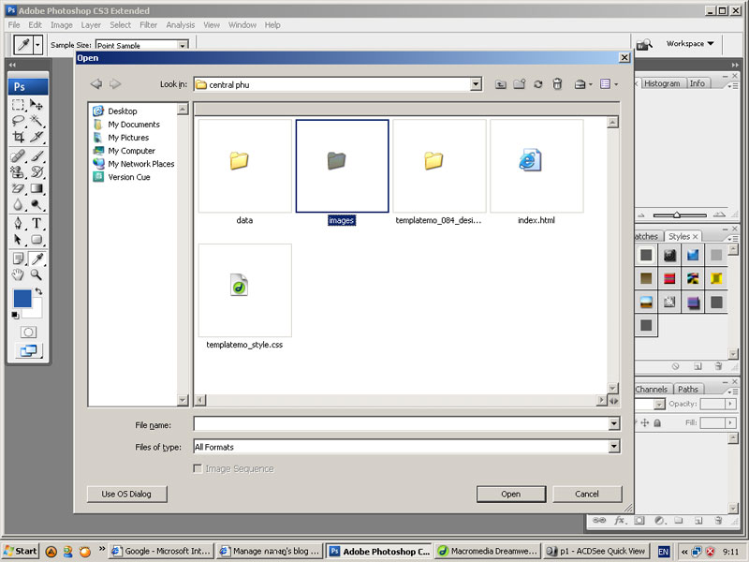Image resolution: width=749 pixels, height=562 pixels.
Task: Select the Healing Brush tool
Action: 18,155
